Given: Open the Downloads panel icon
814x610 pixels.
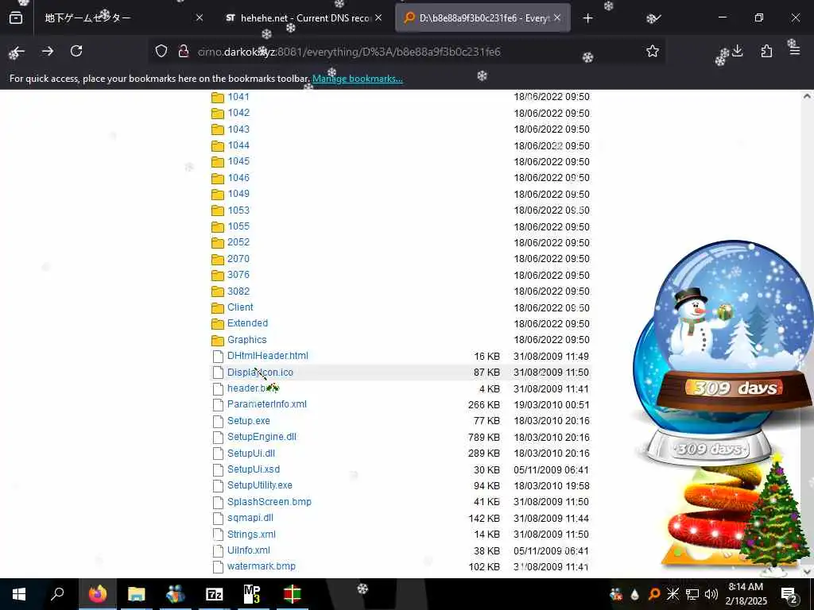Looking at the screenshot, I should pyautogui.click(x=737, y=51).
